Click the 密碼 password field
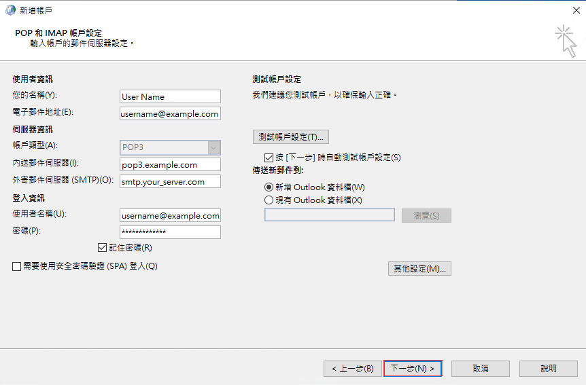 click(x=170, y=232)
